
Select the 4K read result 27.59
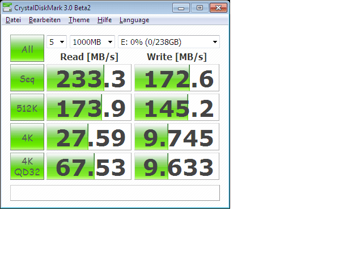coord(89,137)
